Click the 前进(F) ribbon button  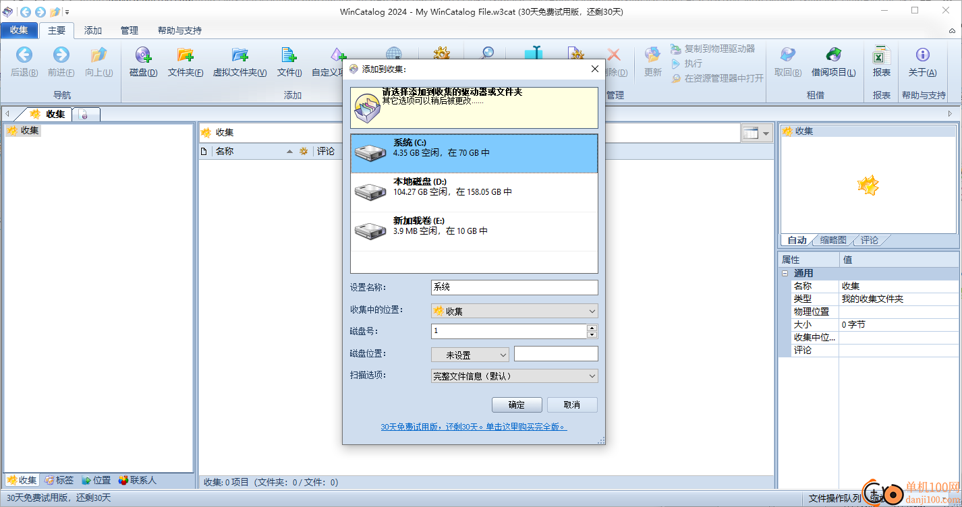61,63
